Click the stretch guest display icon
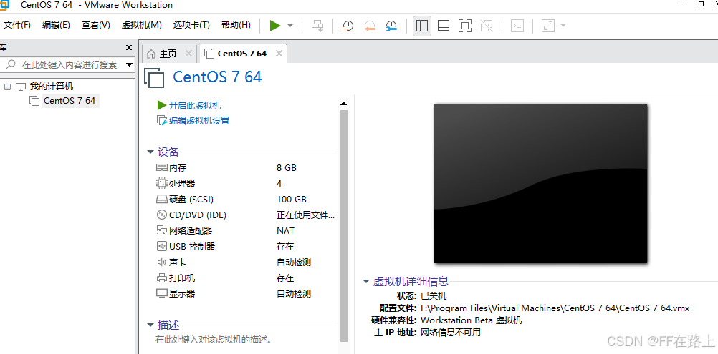The image size is (718, 354). (548, 26)
